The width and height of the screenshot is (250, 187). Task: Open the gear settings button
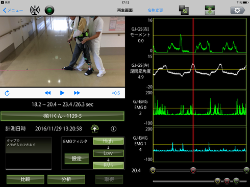coord(237,10)
